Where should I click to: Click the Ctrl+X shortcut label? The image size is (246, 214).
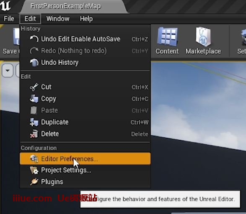click(x=140, y=87)
